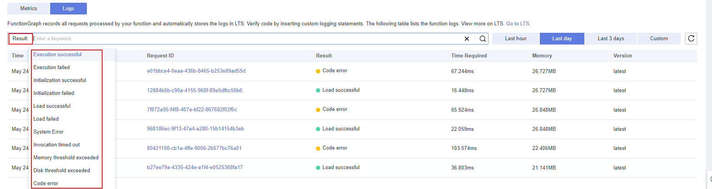This screenshot has height=189, width=712.
Task: Choose the Last day filter
Action: (x=562, y=38)
